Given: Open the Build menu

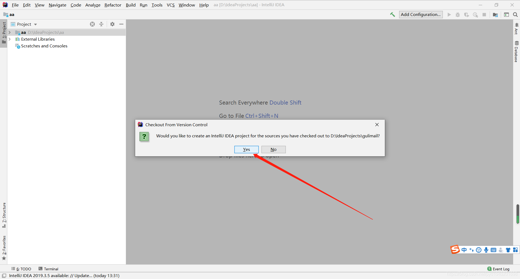Looking at the screenshot, I should click(131, 5).
